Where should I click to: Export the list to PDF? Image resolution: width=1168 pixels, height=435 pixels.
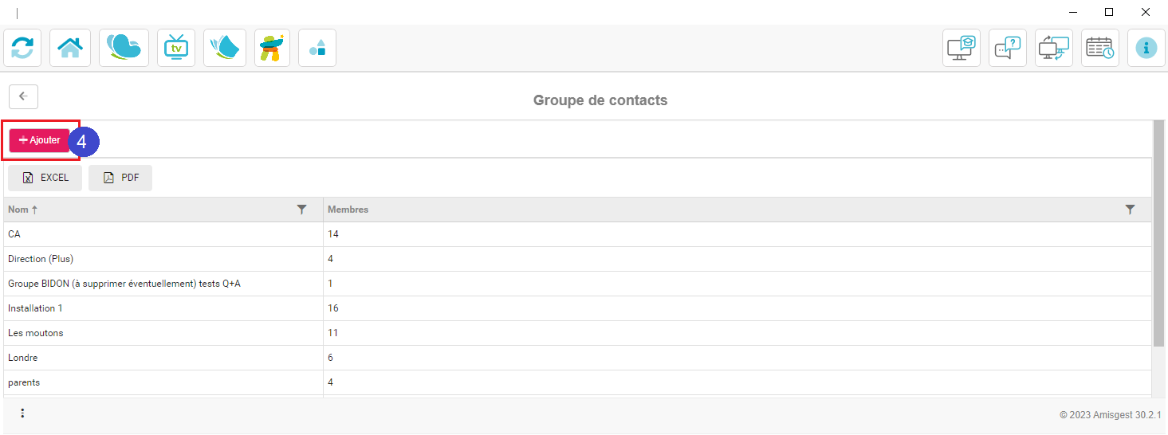pos(120,178)
